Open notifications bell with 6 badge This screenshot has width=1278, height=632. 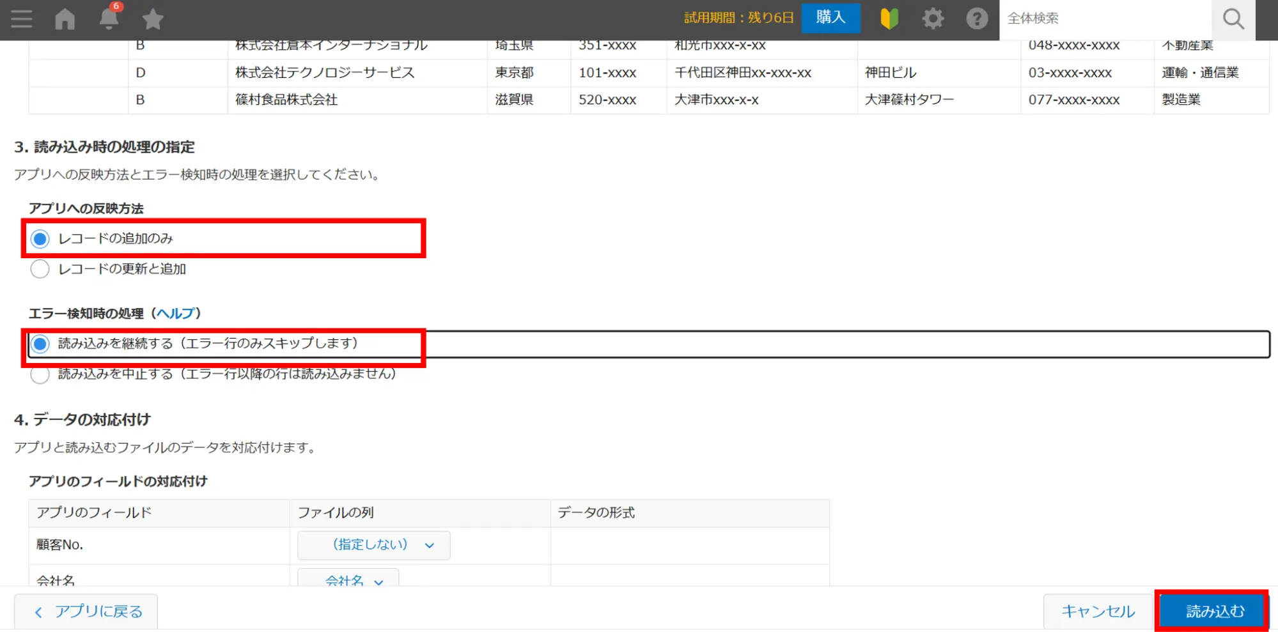tap(109, 19)
